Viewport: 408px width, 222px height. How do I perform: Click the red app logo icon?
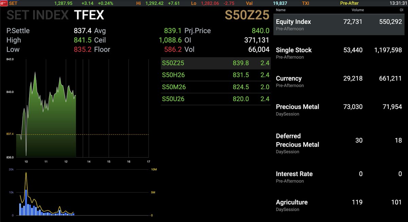click(x=4, y=3)
